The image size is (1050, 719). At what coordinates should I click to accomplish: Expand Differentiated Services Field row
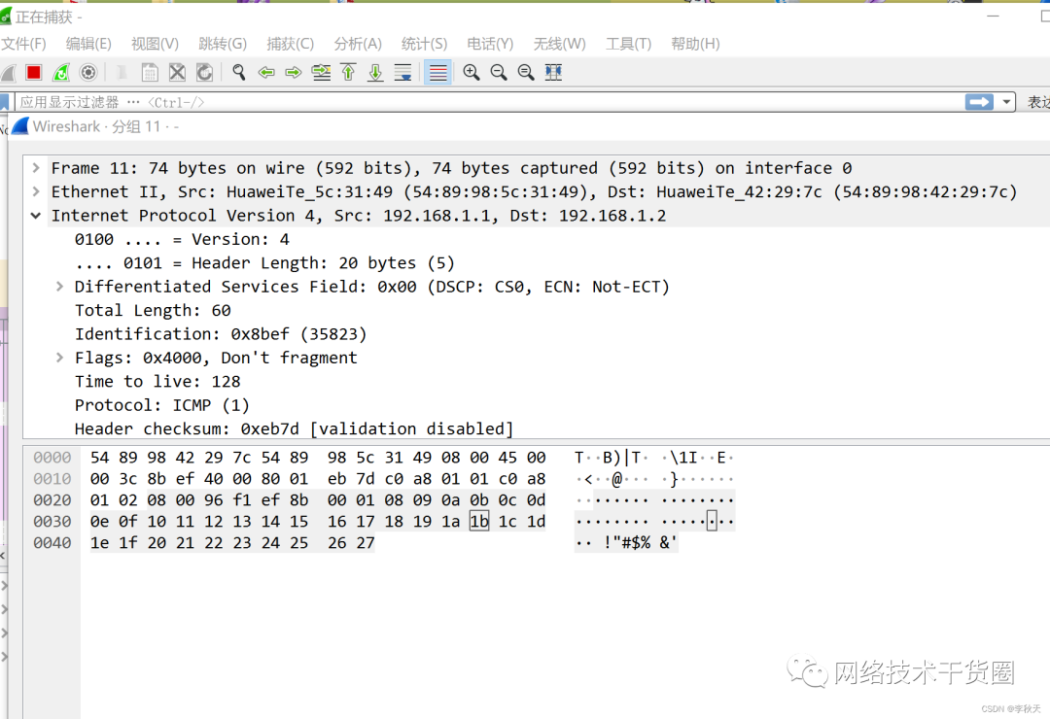coord(59,287)
